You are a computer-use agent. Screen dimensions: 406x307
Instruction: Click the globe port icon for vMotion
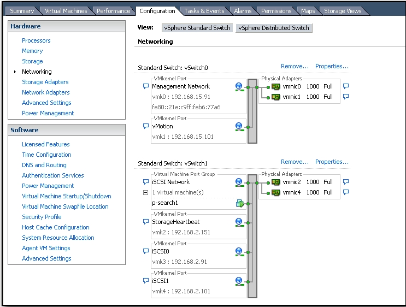[x=239, y=127]
